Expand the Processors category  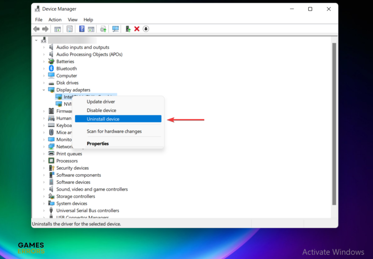(44, 161)
